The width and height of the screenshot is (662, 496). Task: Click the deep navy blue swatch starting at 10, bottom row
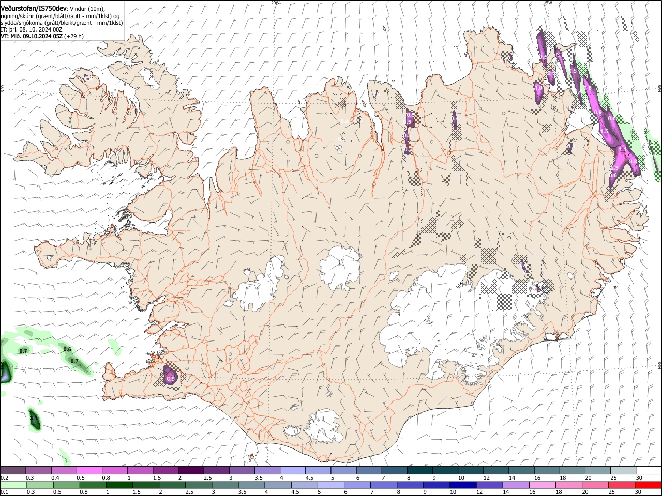(463, 485)
